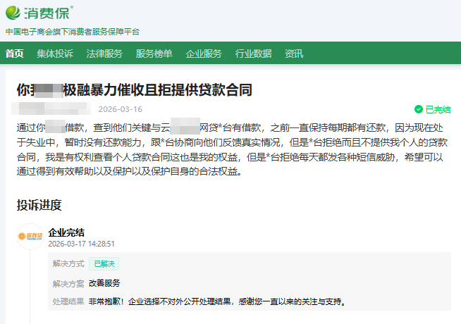Switch to the 服务榜单 page
The height and width of the screenshot is (324, 461).
[154, 54]
